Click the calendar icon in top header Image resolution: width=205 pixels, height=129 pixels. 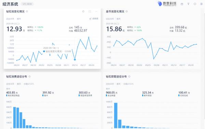[x=182, y=4]
